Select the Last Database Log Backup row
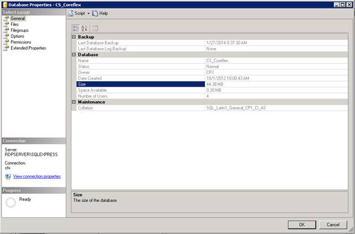The width and height of the screenshot is (355, 234). (212, 49)
